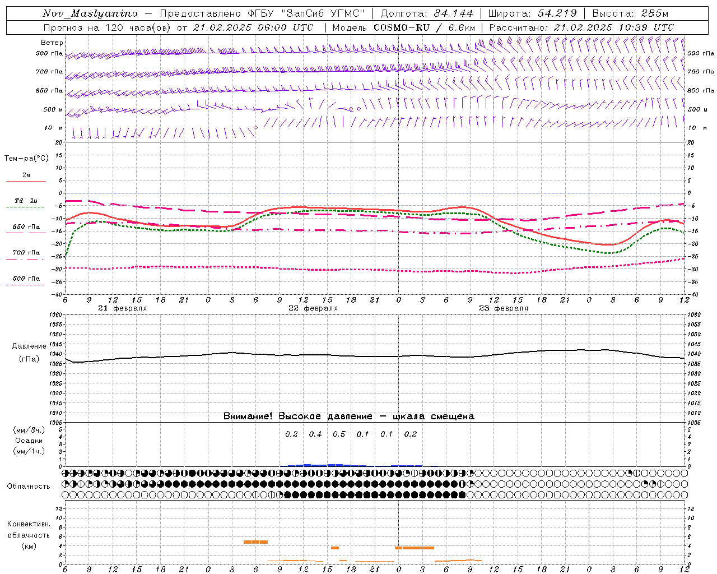This screenshot has width=717, height=574.
Task: Click the dash-dot line sample under 700 гПа legend
Action: point(25,260)
